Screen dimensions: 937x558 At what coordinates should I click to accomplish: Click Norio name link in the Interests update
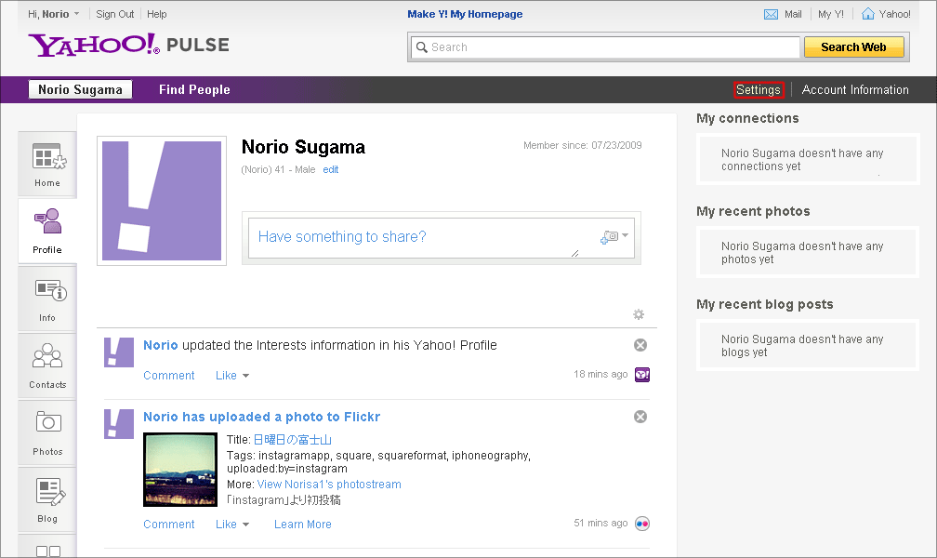(x=161, y=346)
